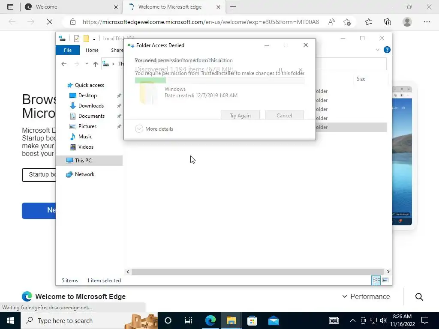
Task: Click the network icon in system tray
Action: [373, 320]
